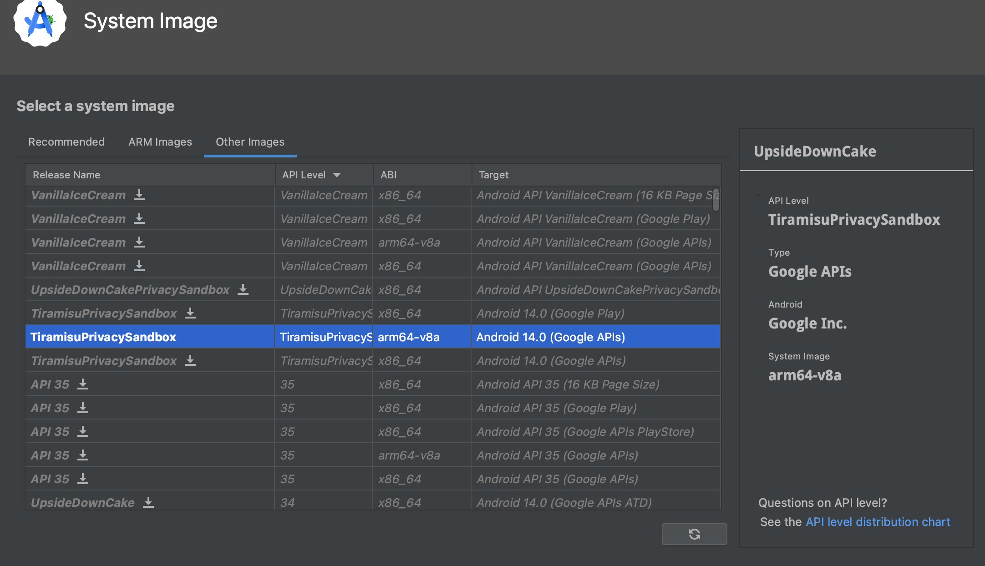Sort table by API Level arrow
This screenshot has width=985, height=566.
pyautogui.click(x=337, y=175)
